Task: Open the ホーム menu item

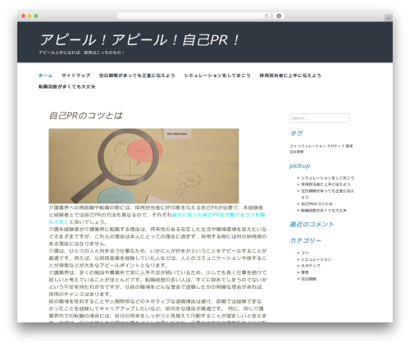Action: pyautogui.click(x=45, y=75)
